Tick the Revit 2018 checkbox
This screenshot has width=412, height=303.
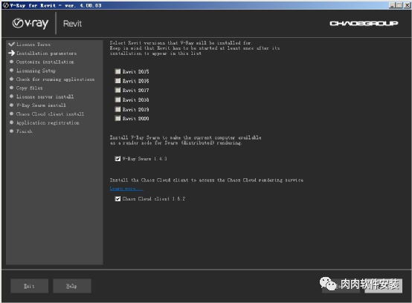(x=118, y=100)
